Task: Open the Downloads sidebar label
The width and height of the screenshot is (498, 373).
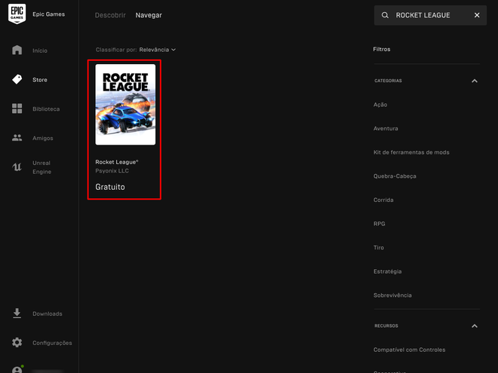Action: [x=48, y=313]
